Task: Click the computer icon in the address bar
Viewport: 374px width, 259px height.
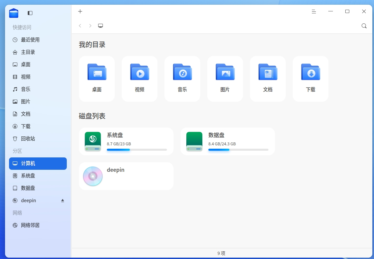Action: coord(101,26)
